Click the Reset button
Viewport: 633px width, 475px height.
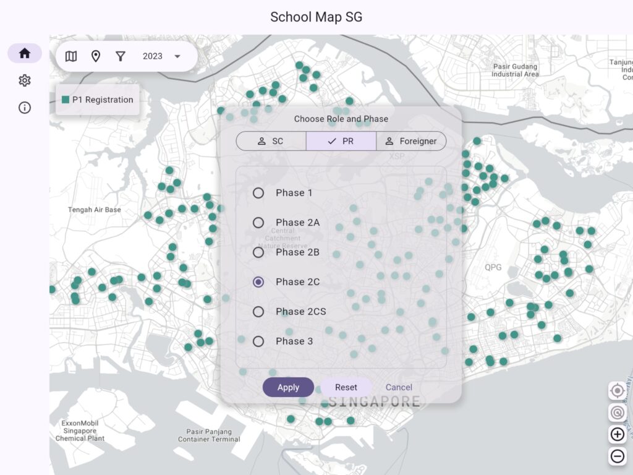point(346,387)
